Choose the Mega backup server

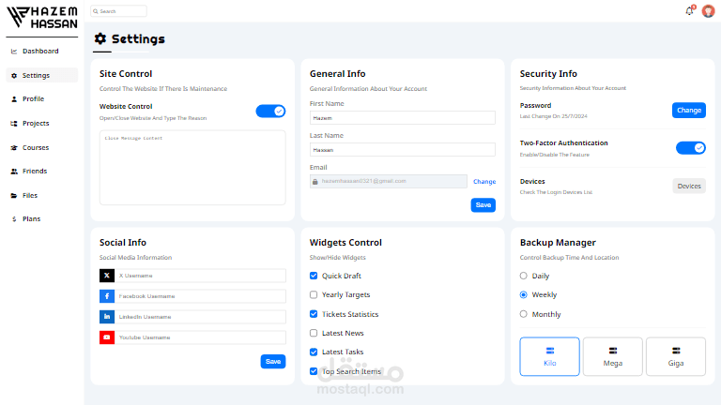tap(613, 357)
